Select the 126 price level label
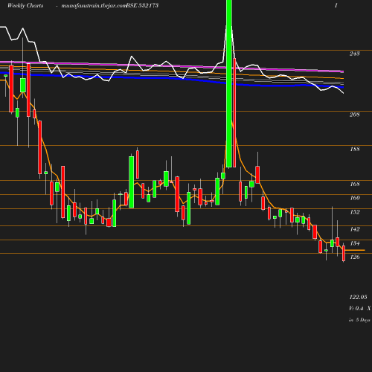The image size is (372, 372). click(354, 257)
